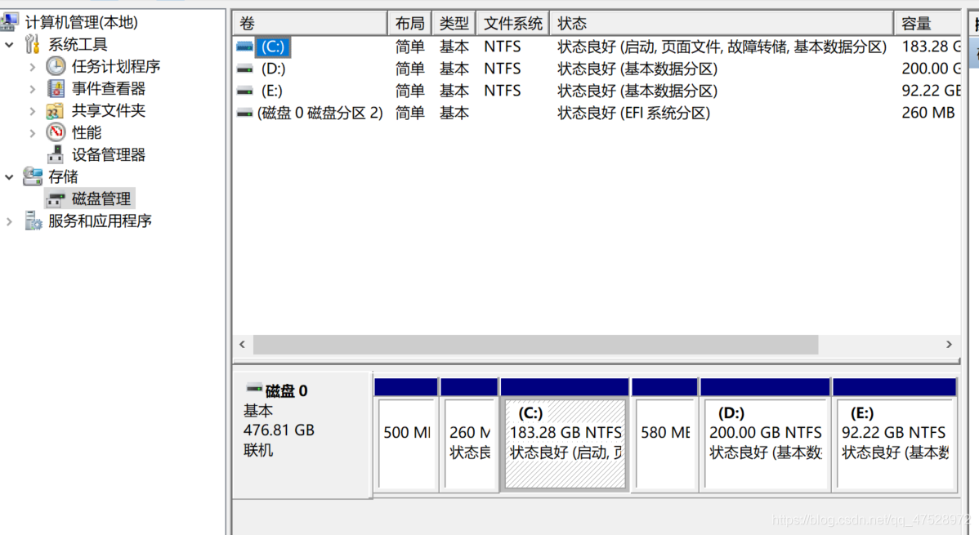Select the (E:) volume name in list
Image resolution: width=979 pixels, height=535 pixels.
(x=271, y=91)
